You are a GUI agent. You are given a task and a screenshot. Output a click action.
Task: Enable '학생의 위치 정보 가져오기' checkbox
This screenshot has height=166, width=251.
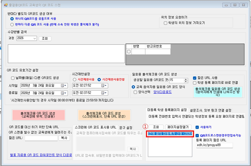(166, 23)
